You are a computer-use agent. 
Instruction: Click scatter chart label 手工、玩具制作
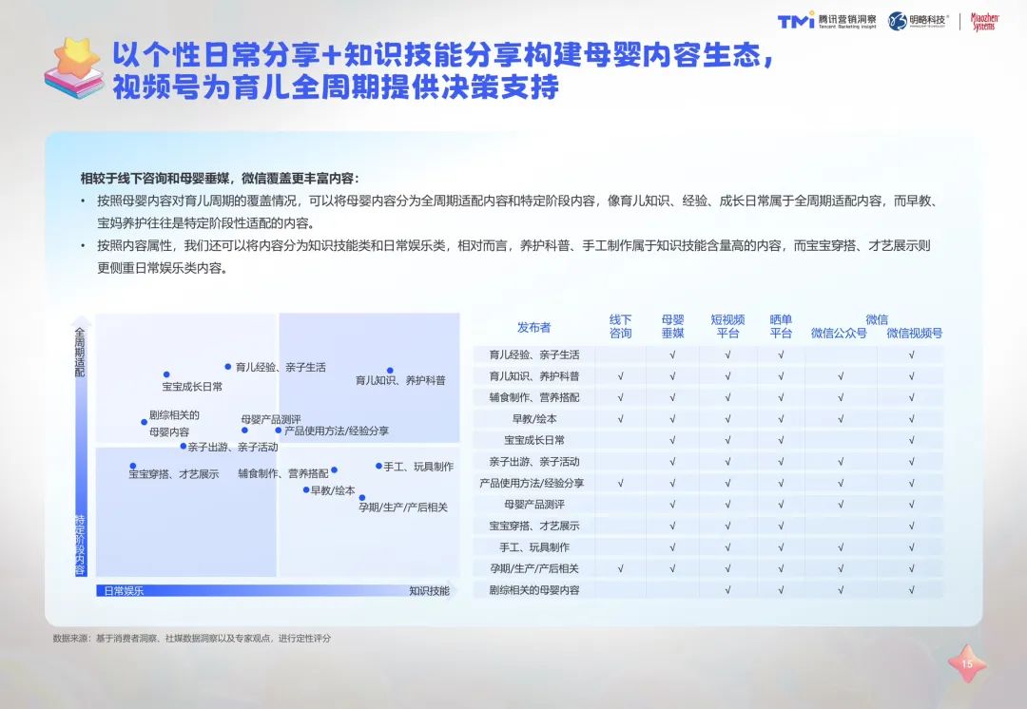pyautogui.click(x=418, y=467)
